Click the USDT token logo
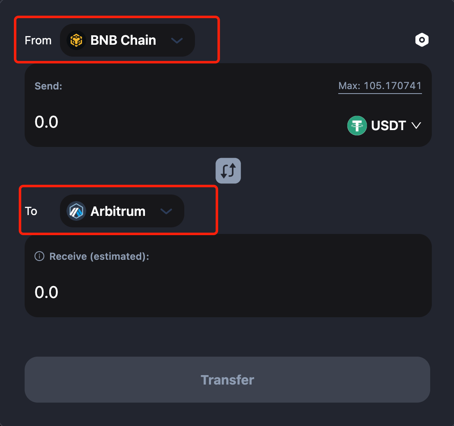Viewport: 454px width, 426px height. [x=357, y=126]
